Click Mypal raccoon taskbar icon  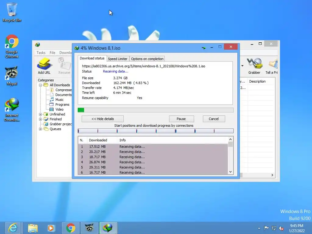point(89,228)
